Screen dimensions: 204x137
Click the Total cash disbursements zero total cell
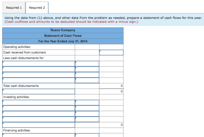pyautogui.click(x=111, y=86)
